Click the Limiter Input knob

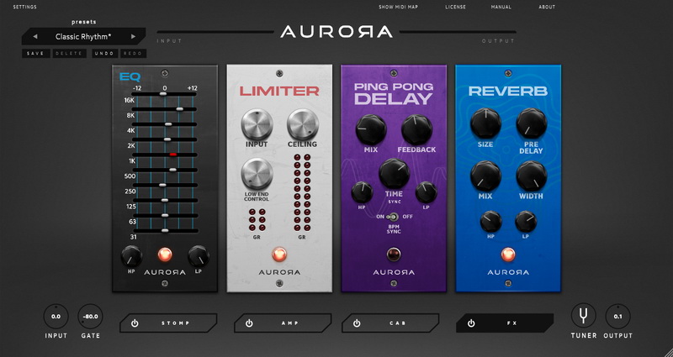pos(257,124)
